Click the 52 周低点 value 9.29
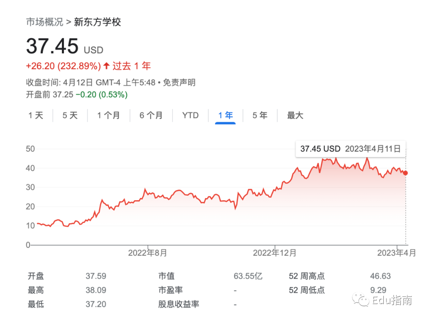This screenshot has width=426, height=319. coord(378,290)
